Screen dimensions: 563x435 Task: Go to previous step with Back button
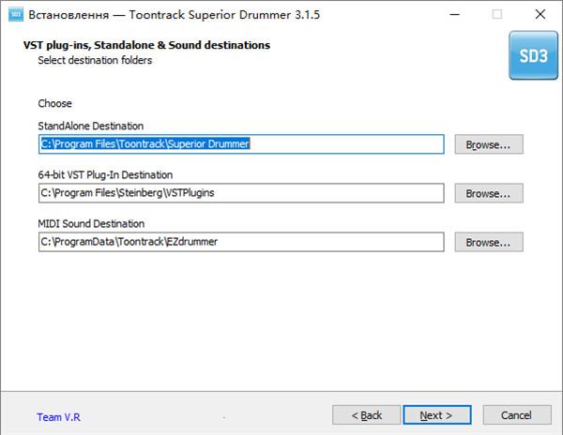366,415
